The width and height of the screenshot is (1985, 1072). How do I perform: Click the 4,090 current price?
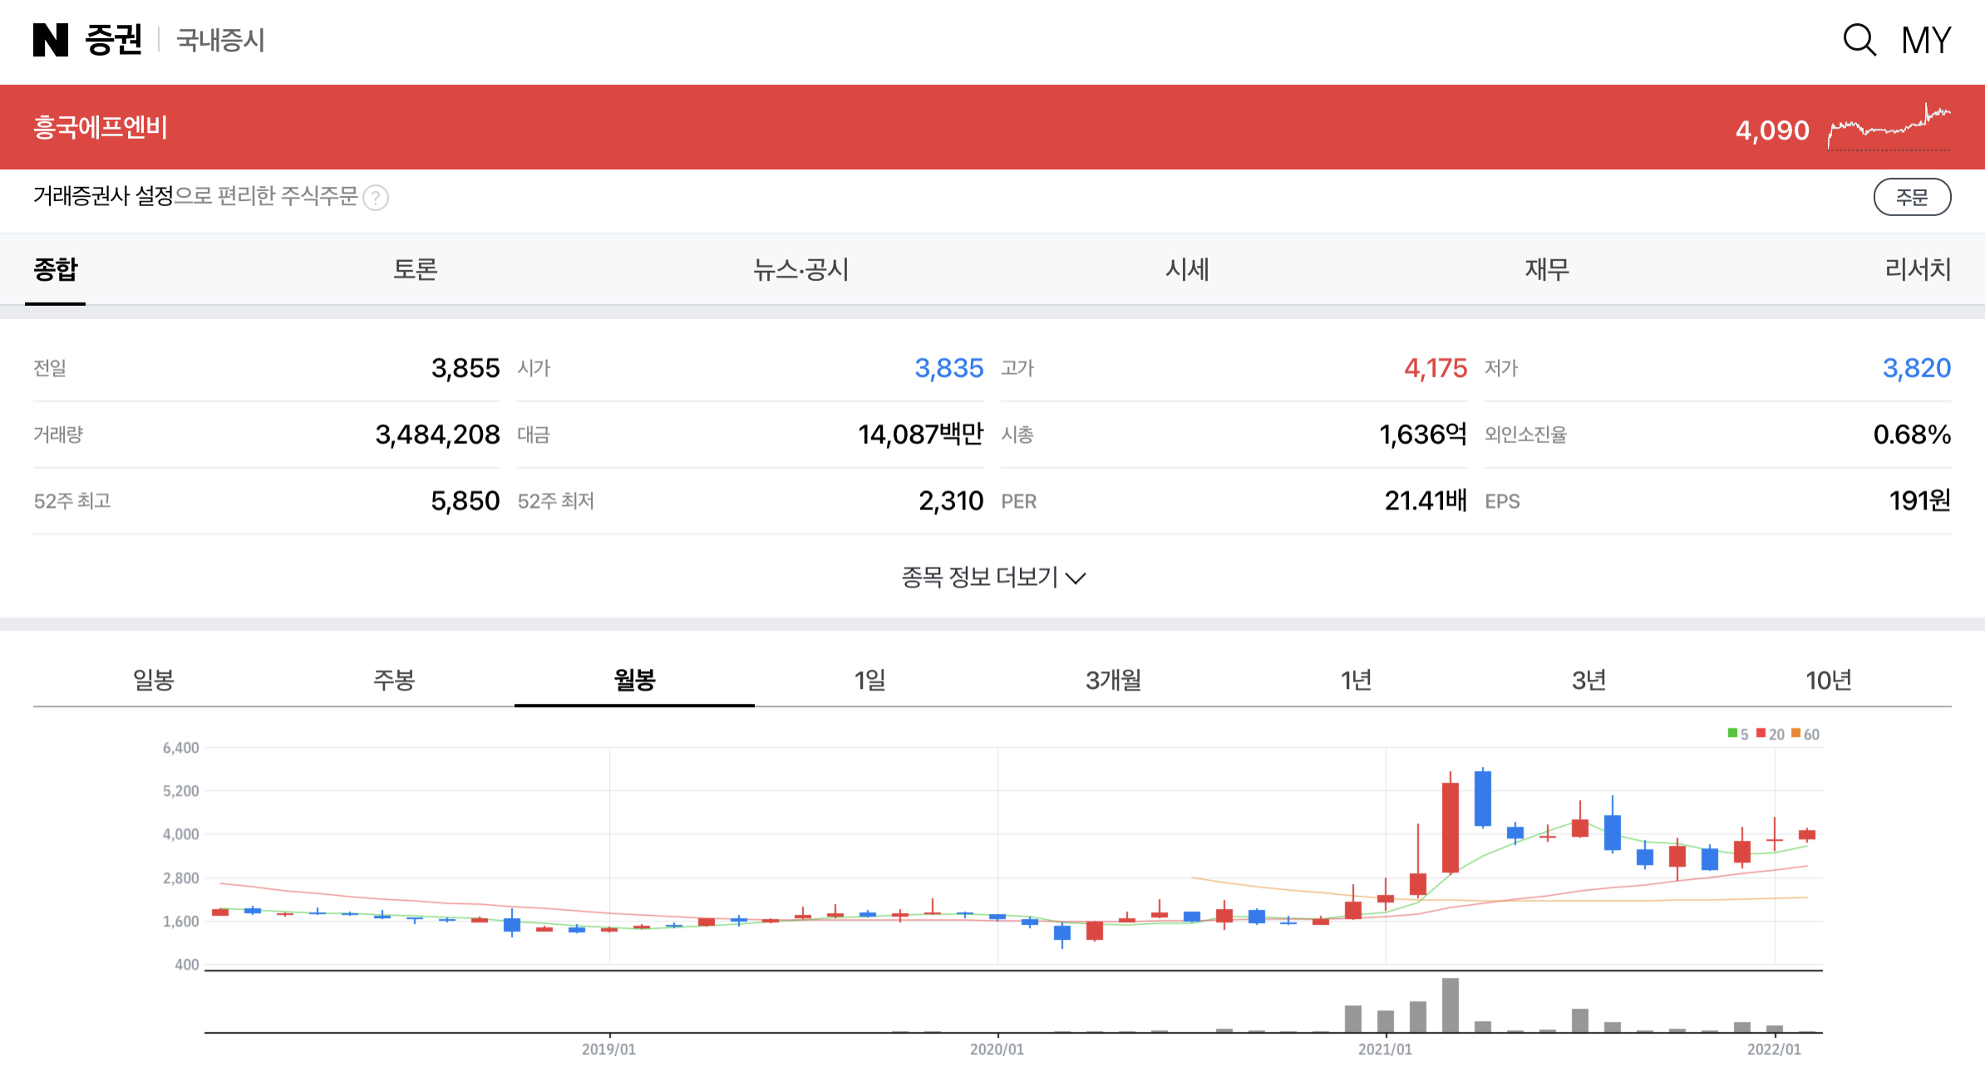click(x=1772, y=130)
